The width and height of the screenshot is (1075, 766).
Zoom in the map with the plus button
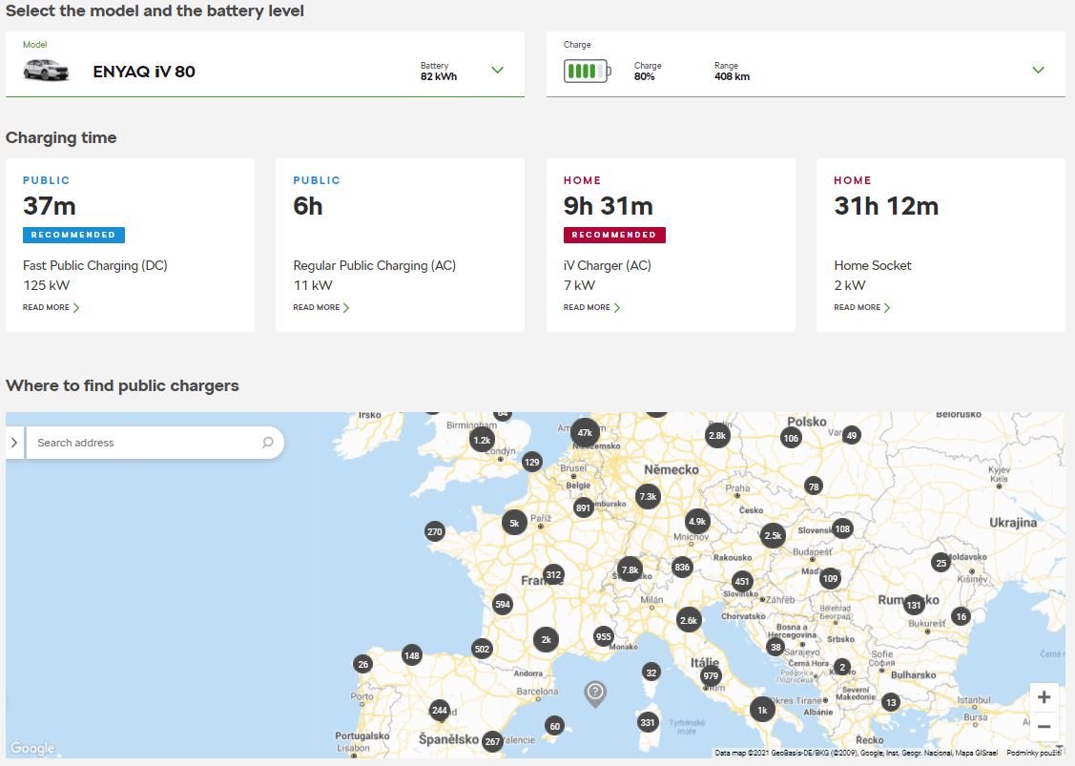click(1044, 697)
